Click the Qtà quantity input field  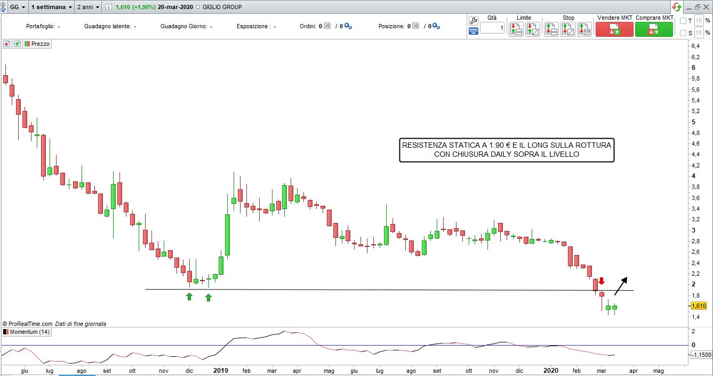[492, 28]
